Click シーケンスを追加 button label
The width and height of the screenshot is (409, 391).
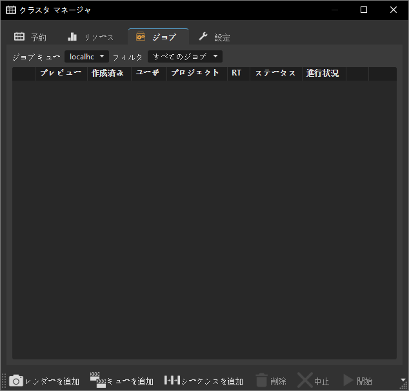(212, 381)
